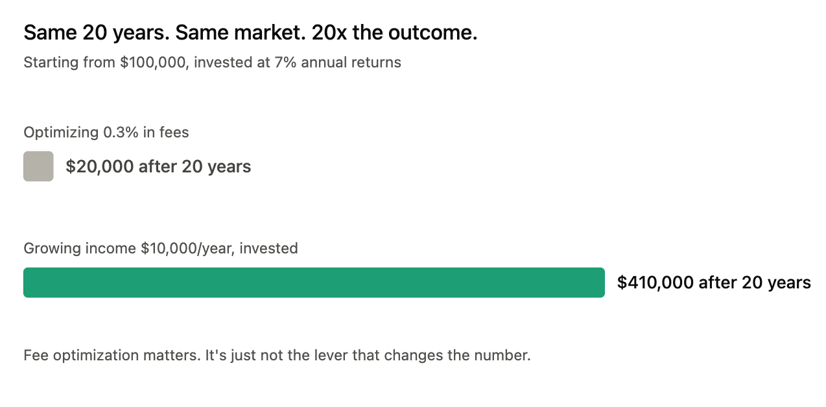Click the "20x the outcome." phrase in the headline
This screenshot has height=407, width=826.
click(x=395, y=33)
